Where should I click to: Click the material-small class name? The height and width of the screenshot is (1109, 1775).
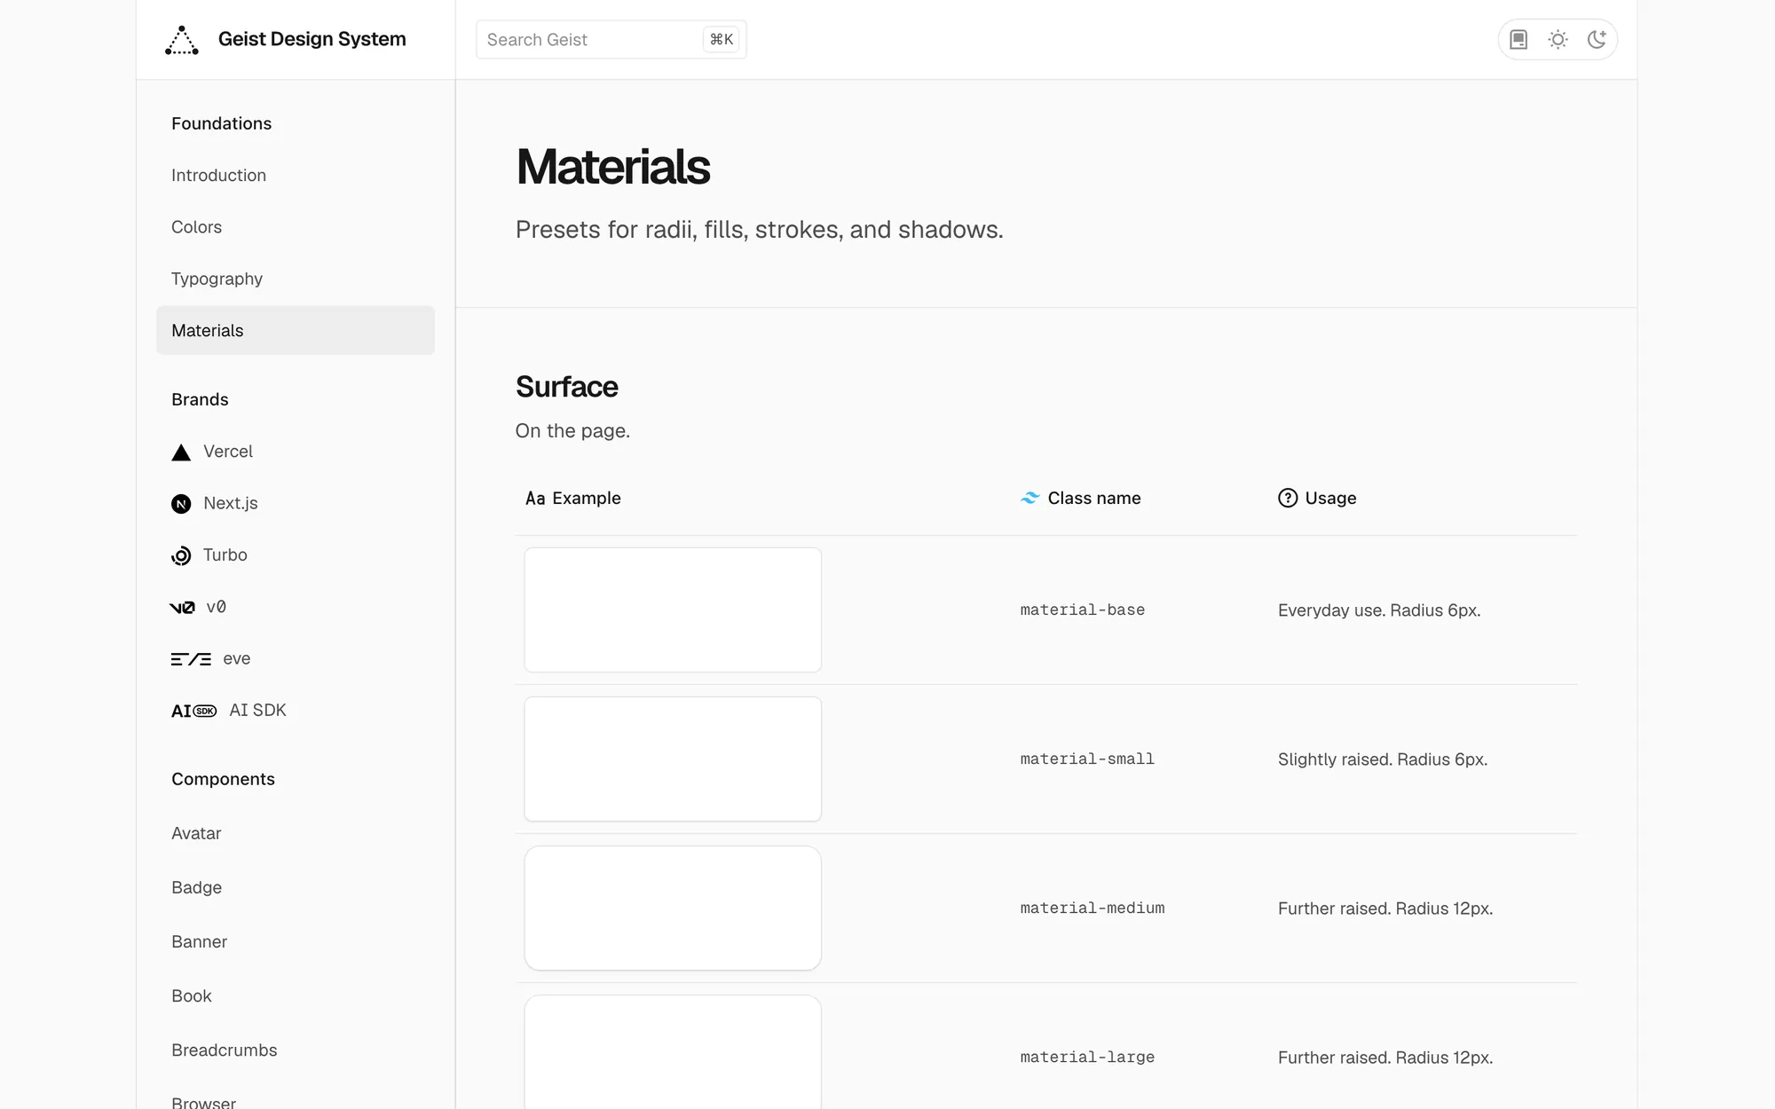pyautogui.click(x=1087, y=759)
